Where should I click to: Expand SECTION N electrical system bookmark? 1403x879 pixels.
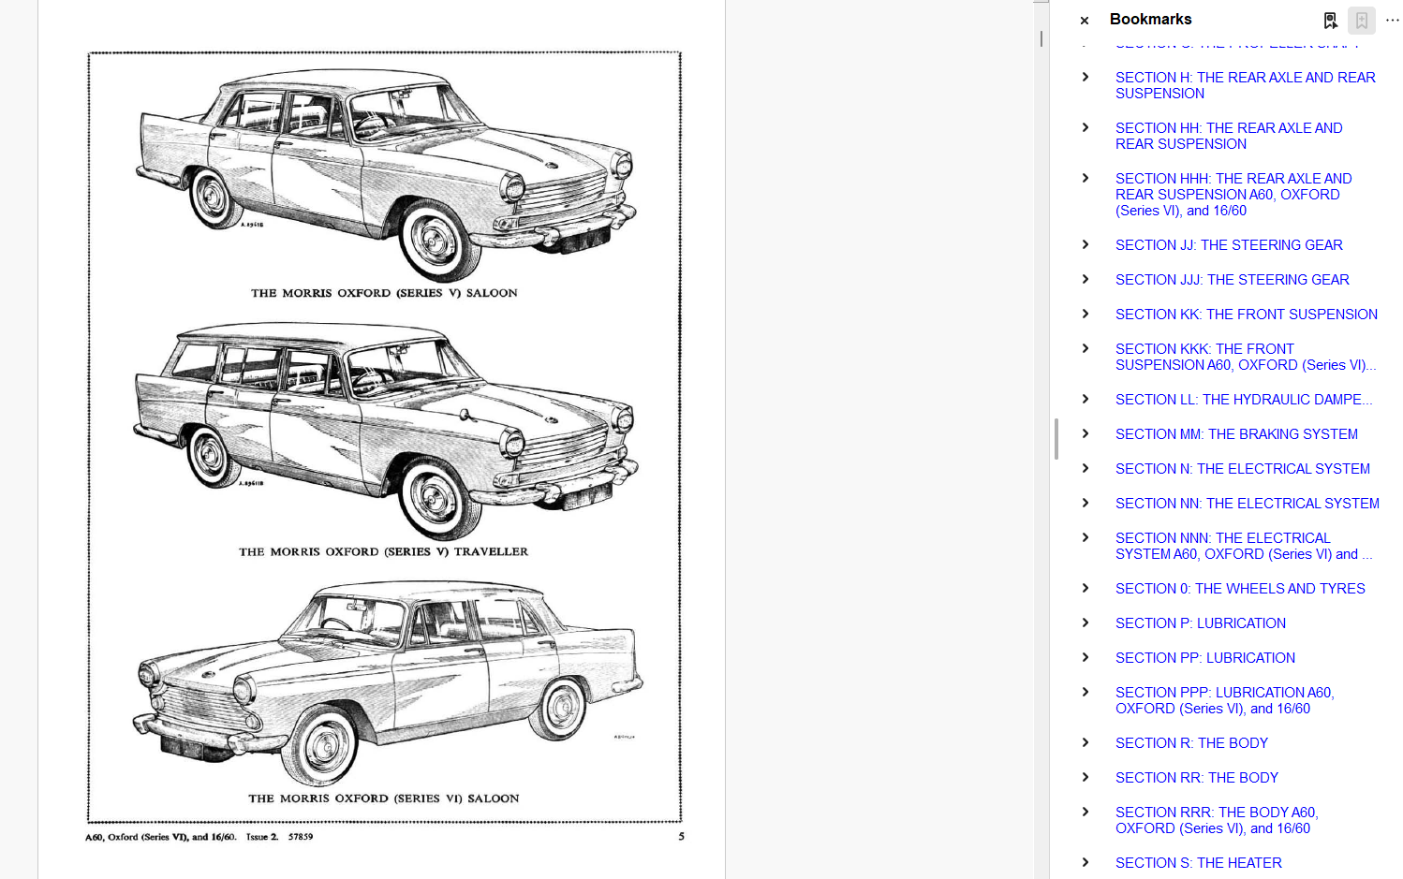pos(1085,468)
